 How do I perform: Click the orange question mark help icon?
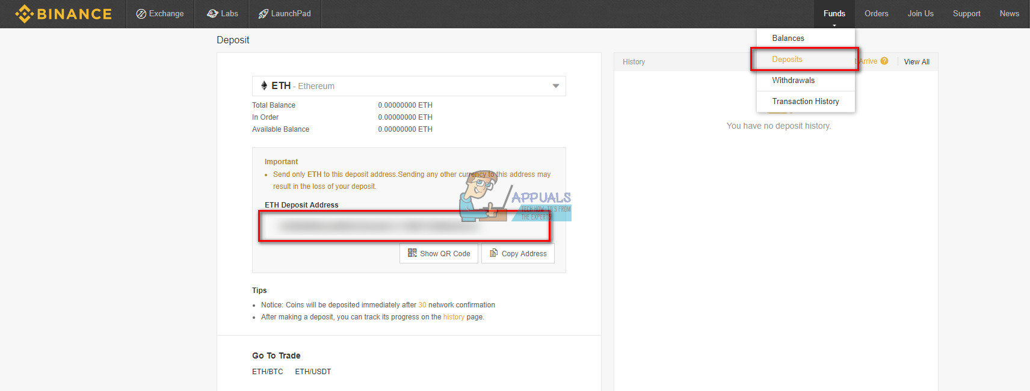tap(884, 61)
